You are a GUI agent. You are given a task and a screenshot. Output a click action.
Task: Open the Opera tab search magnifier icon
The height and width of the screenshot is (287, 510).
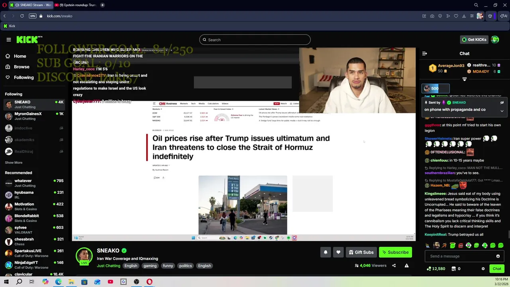pos(476,5)
